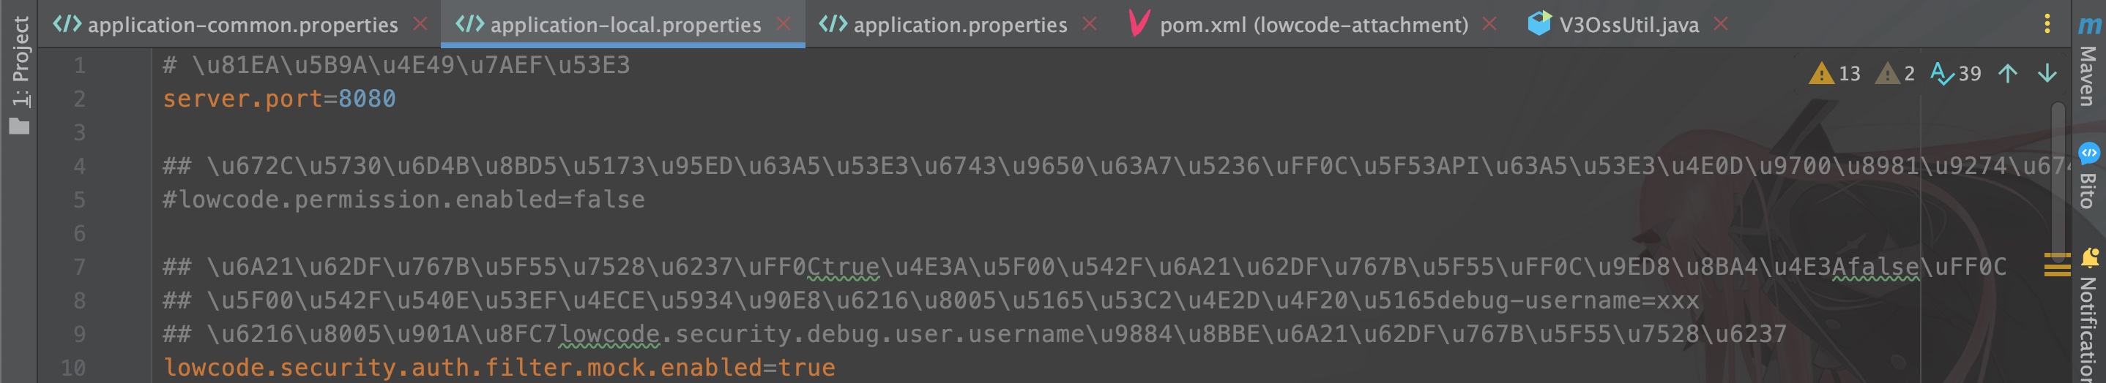
Task: Click the 39 typos indicator
Action: 1956,74
